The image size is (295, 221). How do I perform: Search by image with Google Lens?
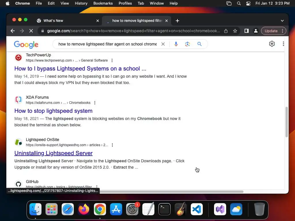pos(187,44)
